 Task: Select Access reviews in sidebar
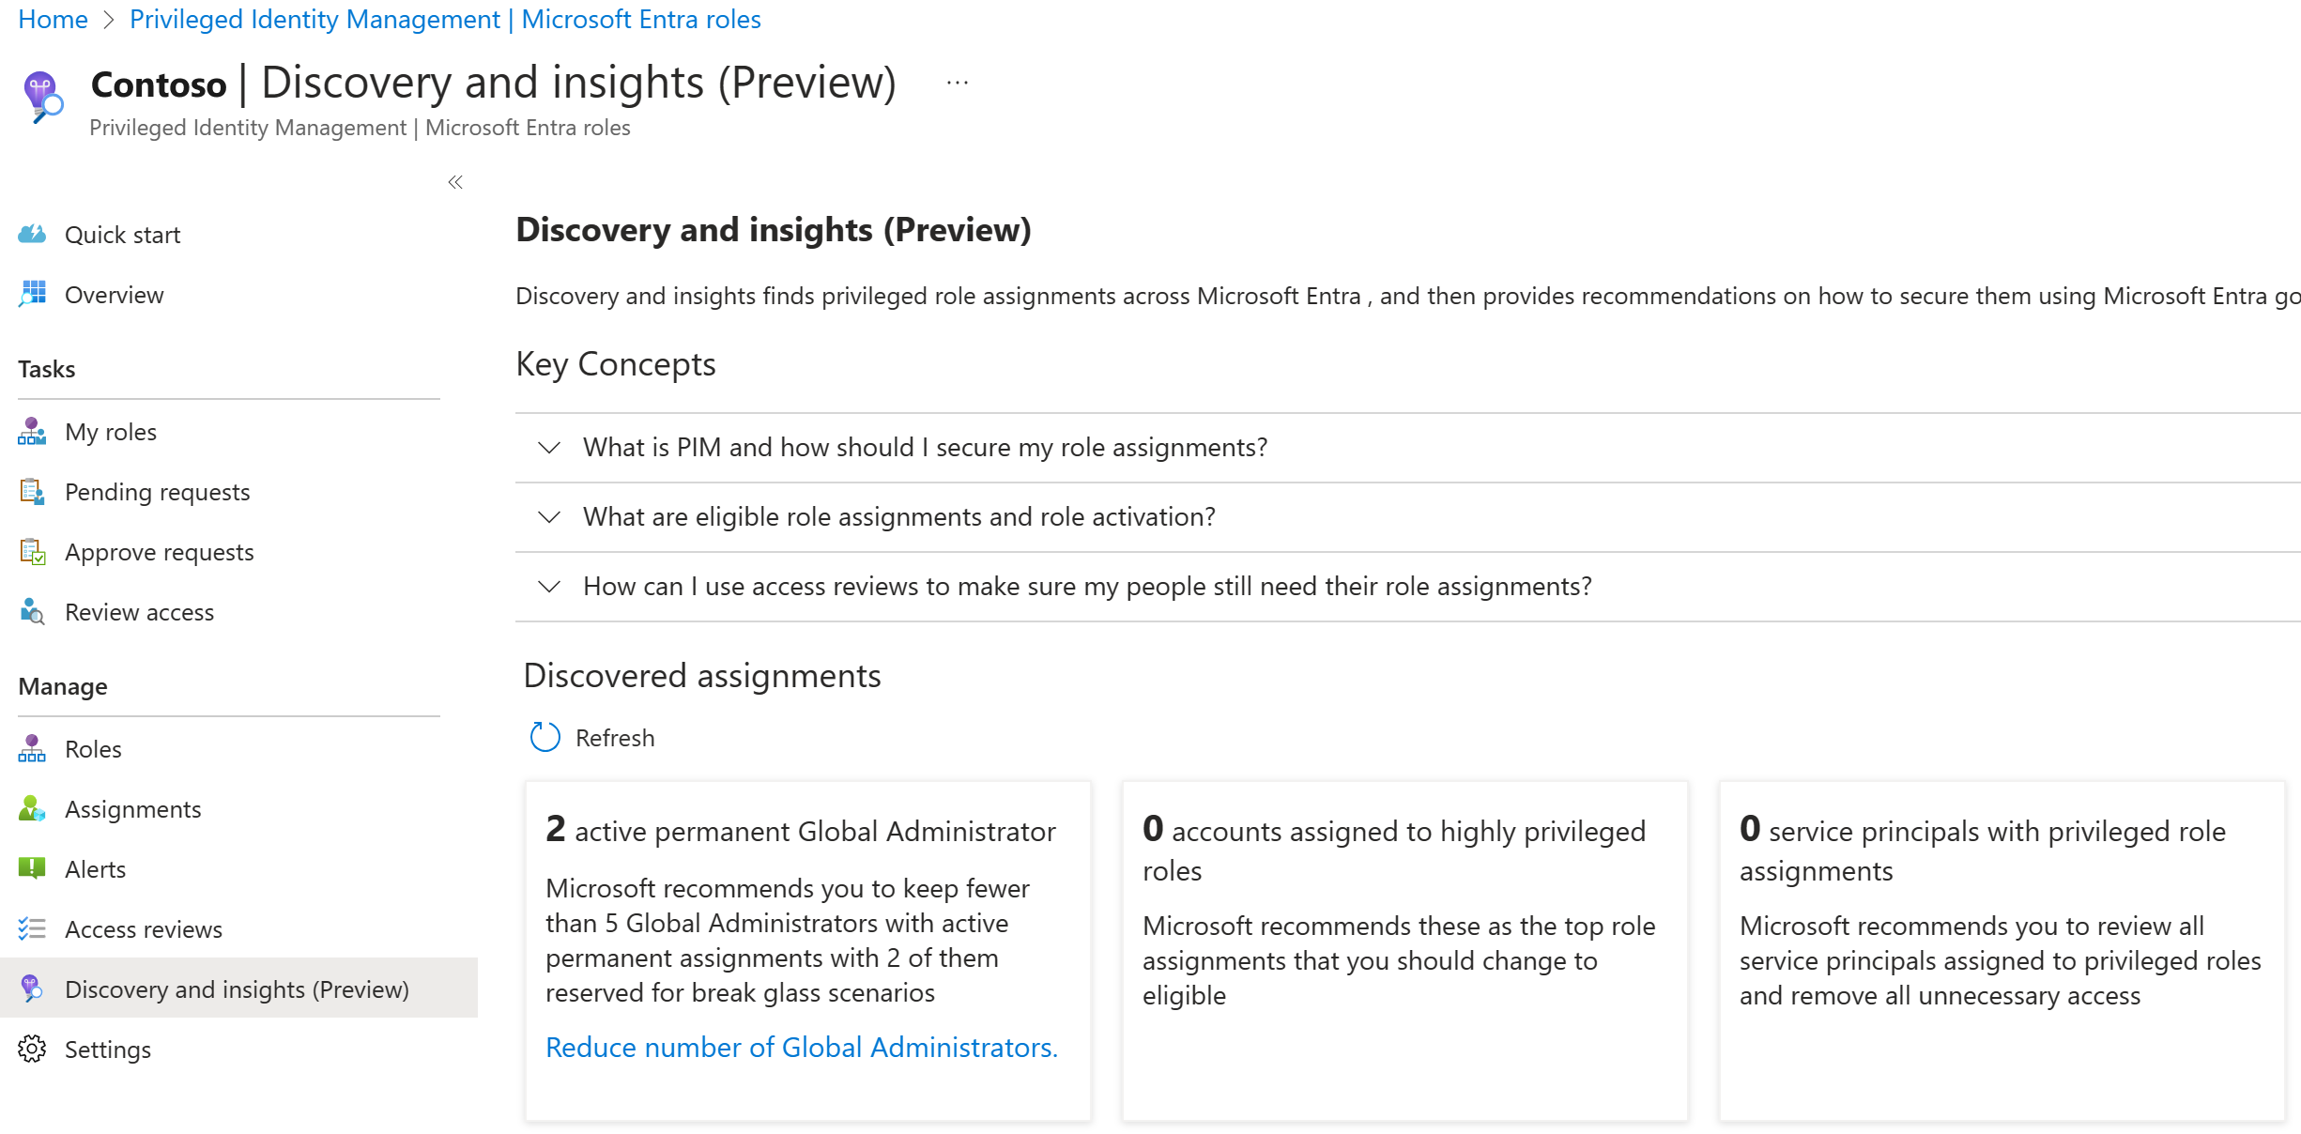[x=143, y=929]
